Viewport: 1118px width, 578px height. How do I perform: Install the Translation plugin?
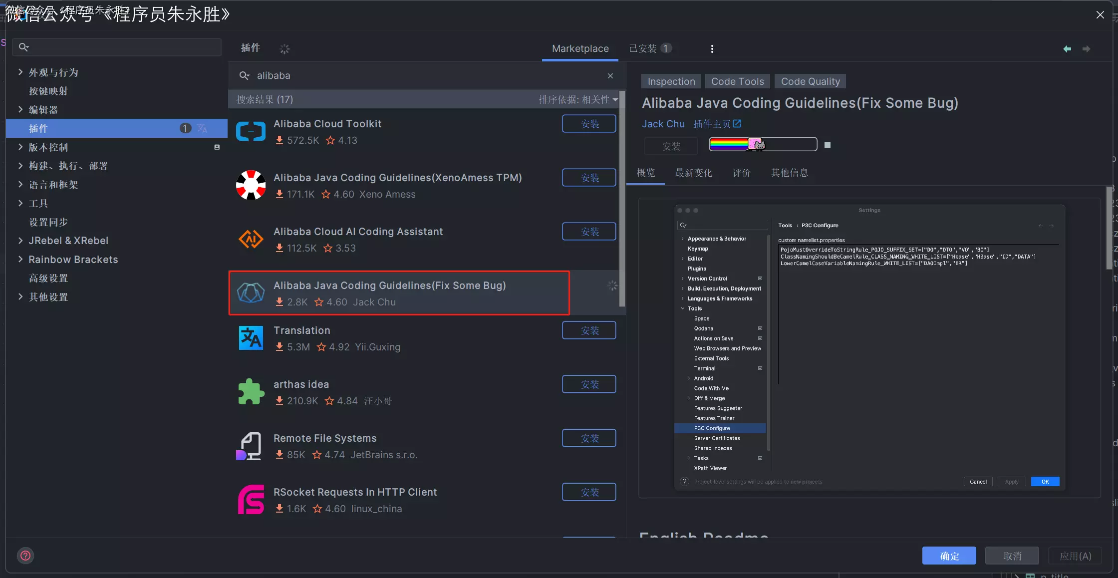[x=589, y=330]
